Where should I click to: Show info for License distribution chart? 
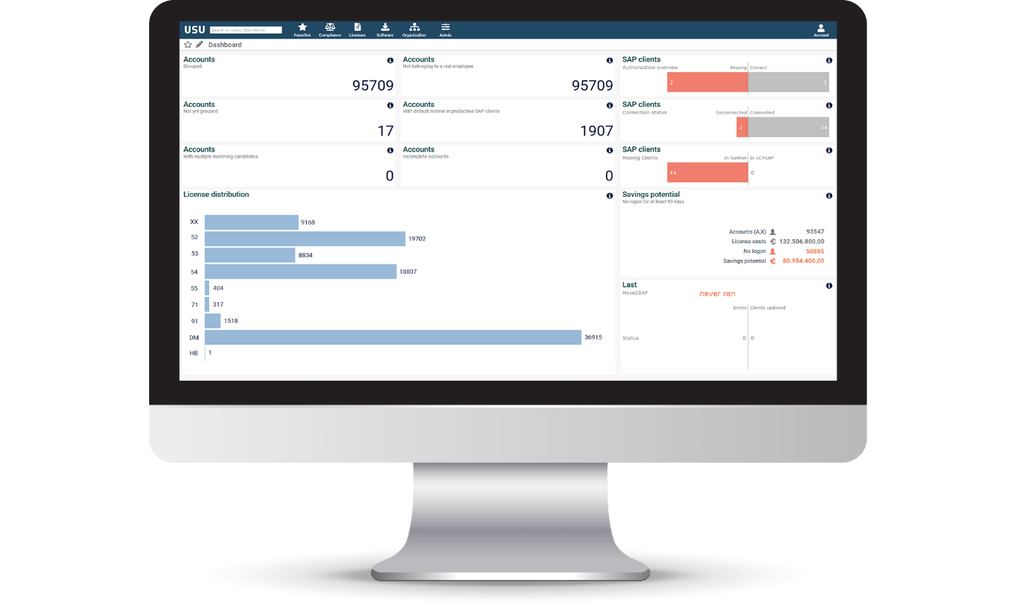pyautogui.click(x=610, y=195)
